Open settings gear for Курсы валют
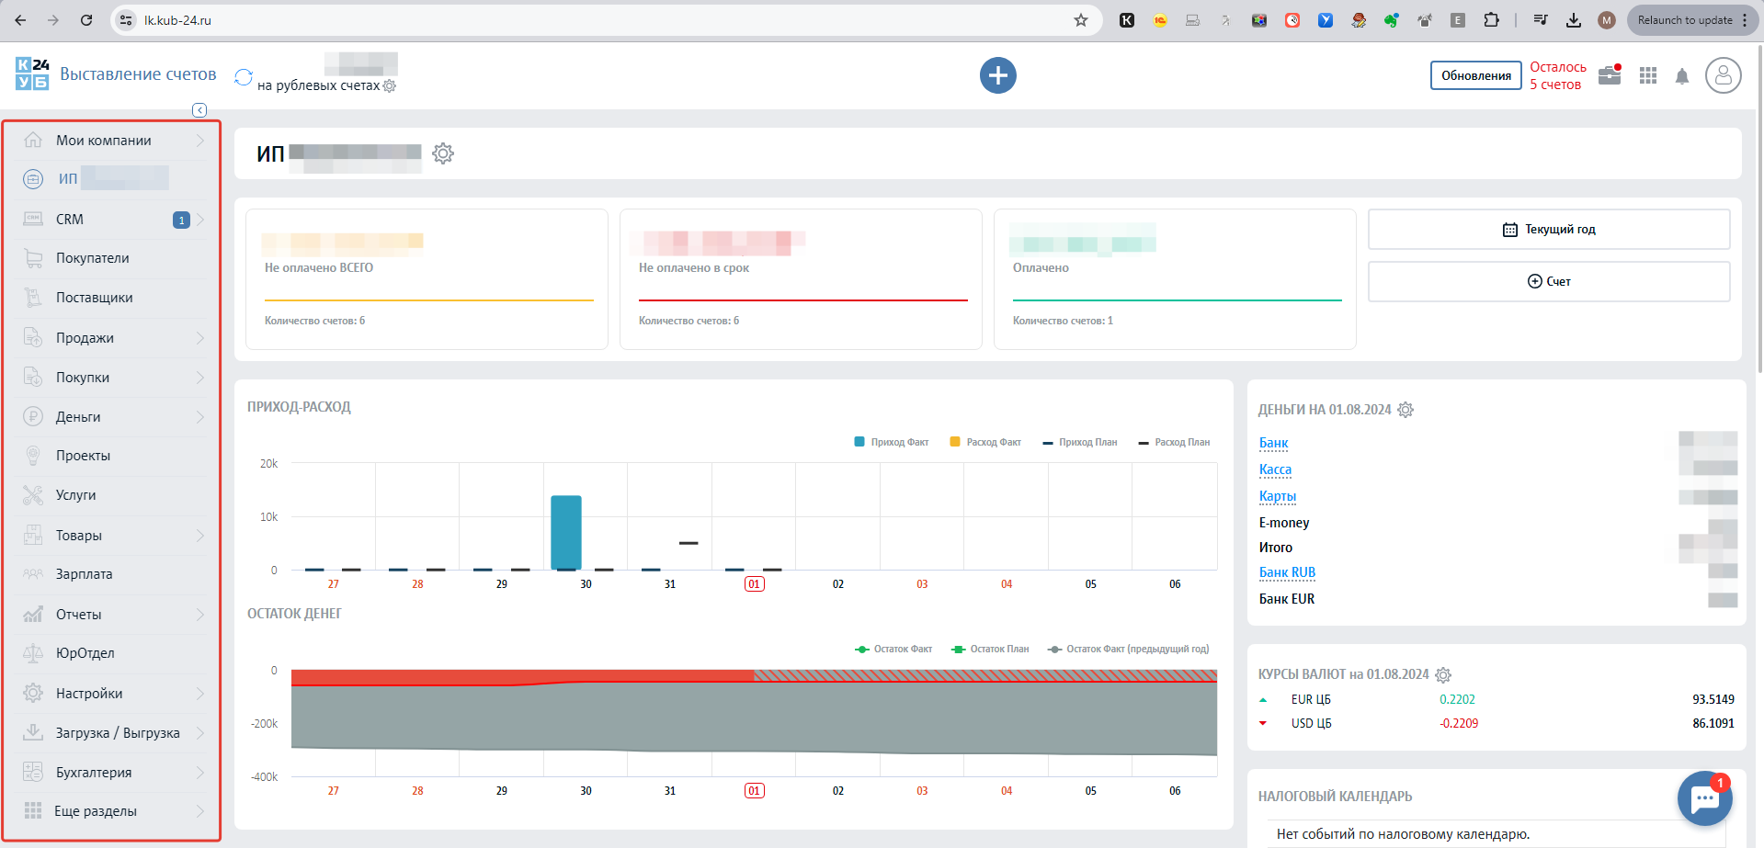Viewport: 1764px width, 848px height. pos(1443,675)
